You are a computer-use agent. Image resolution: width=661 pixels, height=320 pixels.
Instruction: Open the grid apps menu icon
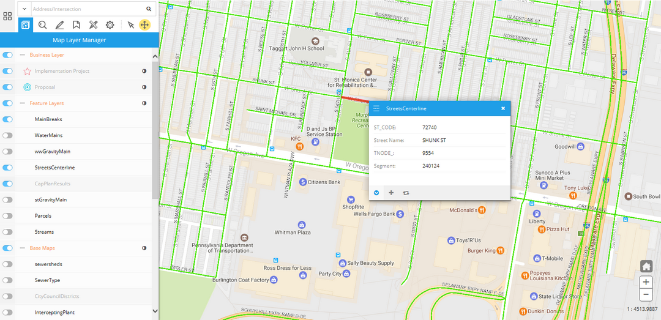(x=7, y=17)
